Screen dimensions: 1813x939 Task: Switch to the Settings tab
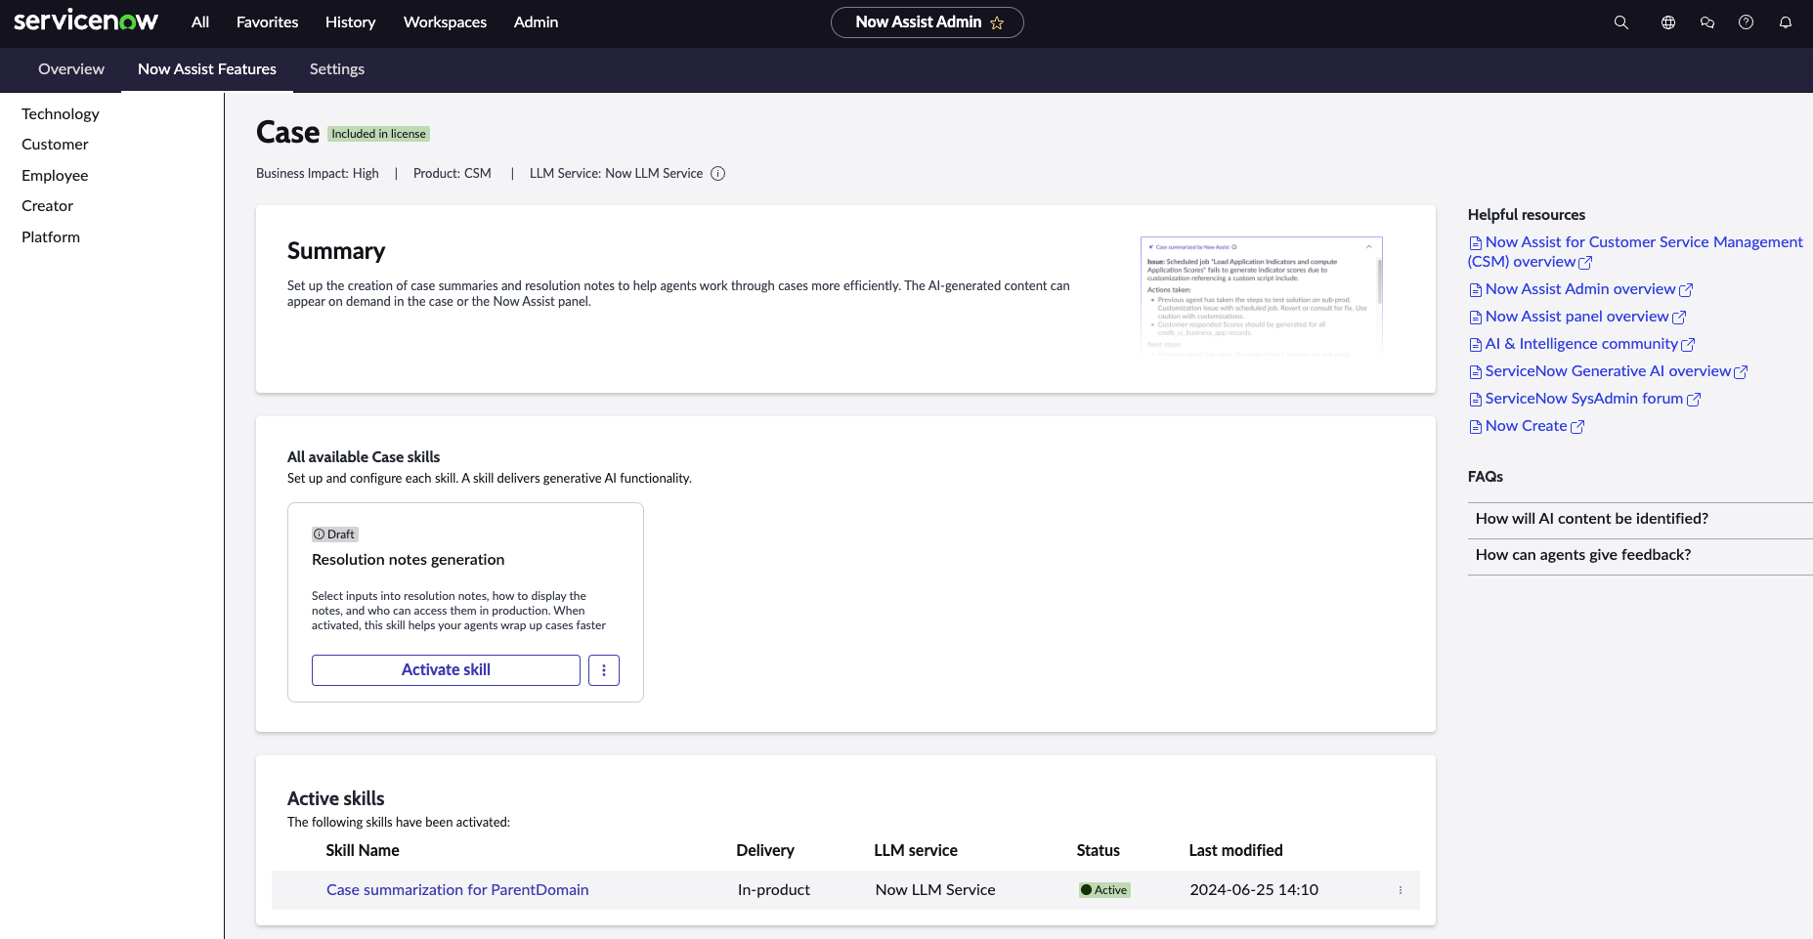[337, 69]
